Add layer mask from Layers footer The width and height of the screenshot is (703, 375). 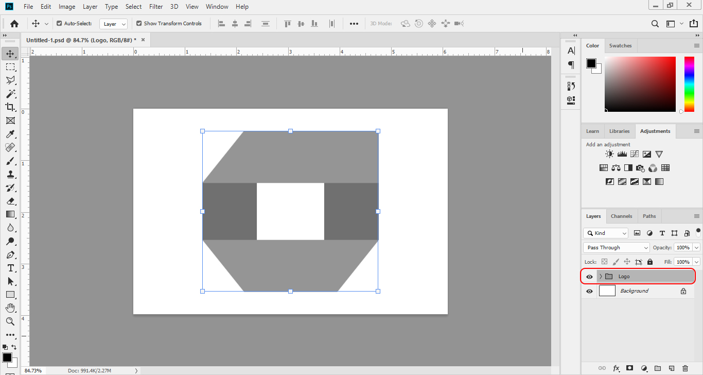click(630, 368)
